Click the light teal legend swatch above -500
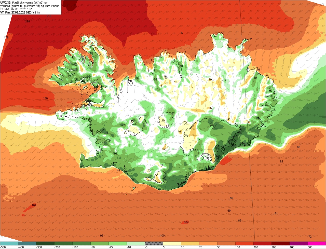Viewport: 326px width, 249px height. [9, 243]
